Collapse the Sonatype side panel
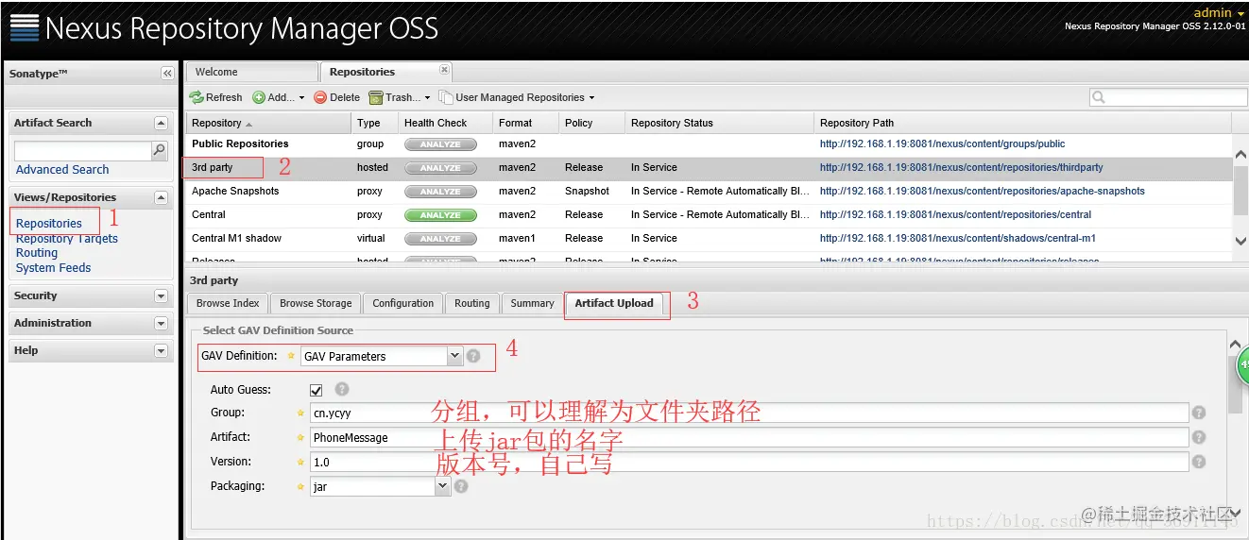Screen dimensions: 1249x540 [x=167, y=74]
